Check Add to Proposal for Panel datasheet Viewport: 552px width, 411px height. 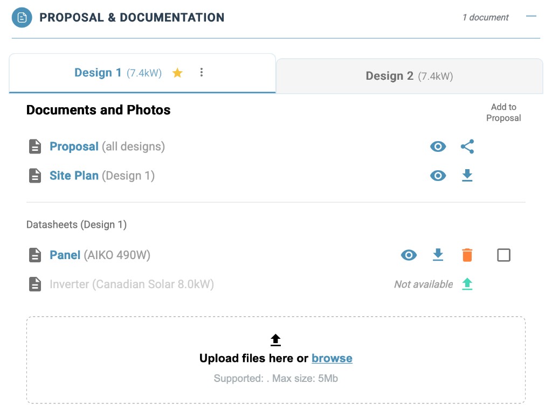504,255
